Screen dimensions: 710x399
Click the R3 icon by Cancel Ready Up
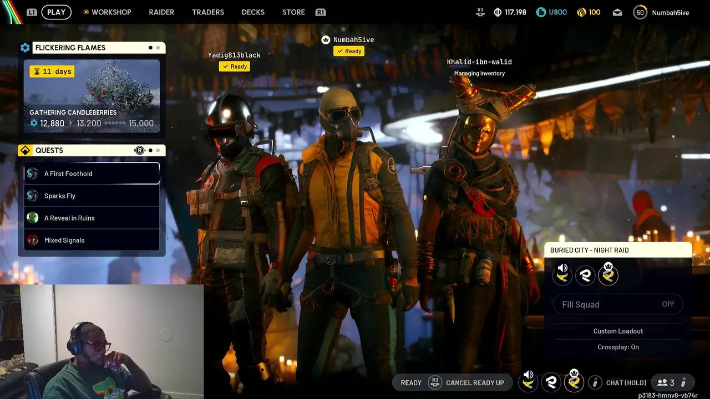[435, 382]
